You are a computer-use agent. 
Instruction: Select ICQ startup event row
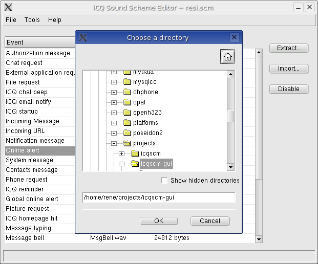click(x=40, y=112)
